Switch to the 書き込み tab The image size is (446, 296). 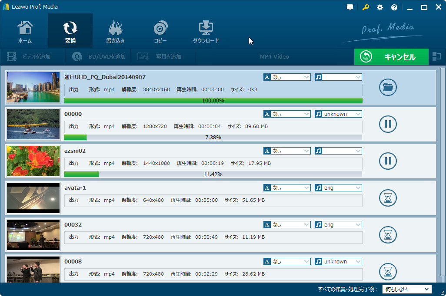(x=115, y=31)
